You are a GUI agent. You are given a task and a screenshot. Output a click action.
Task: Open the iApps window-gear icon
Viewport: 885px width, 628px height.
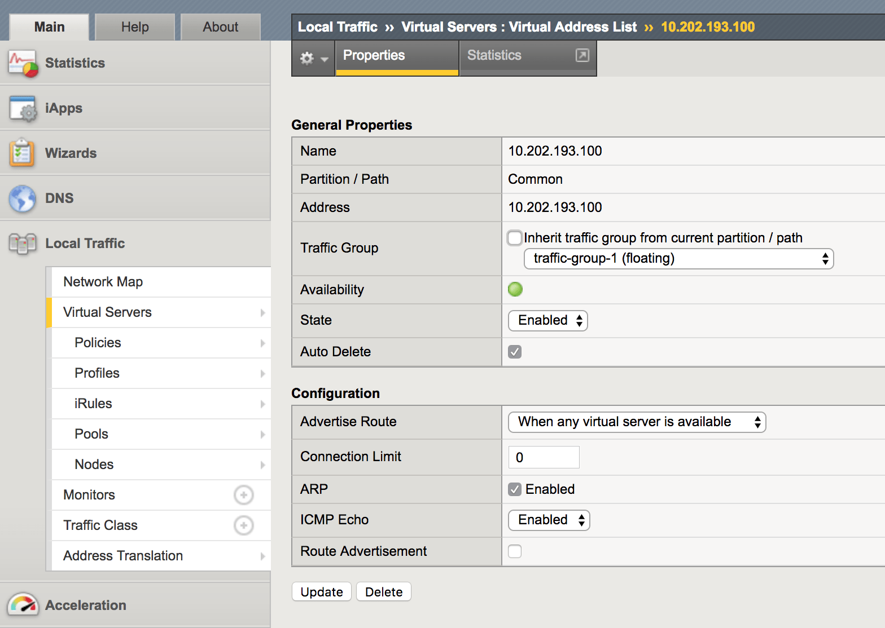[23, 108]
